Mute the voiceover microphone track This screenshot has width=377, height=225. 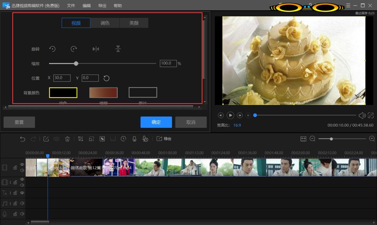(x=22, y=214)
